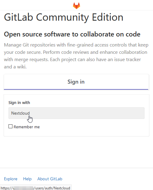This screenshot has width=153, height=190.
Task: Open the Help footer link
Action: tap(27, 179)
